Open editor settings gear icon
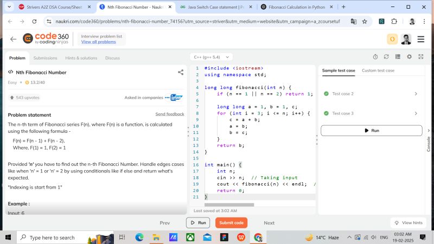 pyautogui.click(x=409, y=56)
